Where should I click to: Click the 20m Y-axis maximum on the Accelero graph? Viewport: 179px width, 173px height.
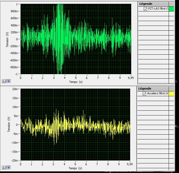15,89
